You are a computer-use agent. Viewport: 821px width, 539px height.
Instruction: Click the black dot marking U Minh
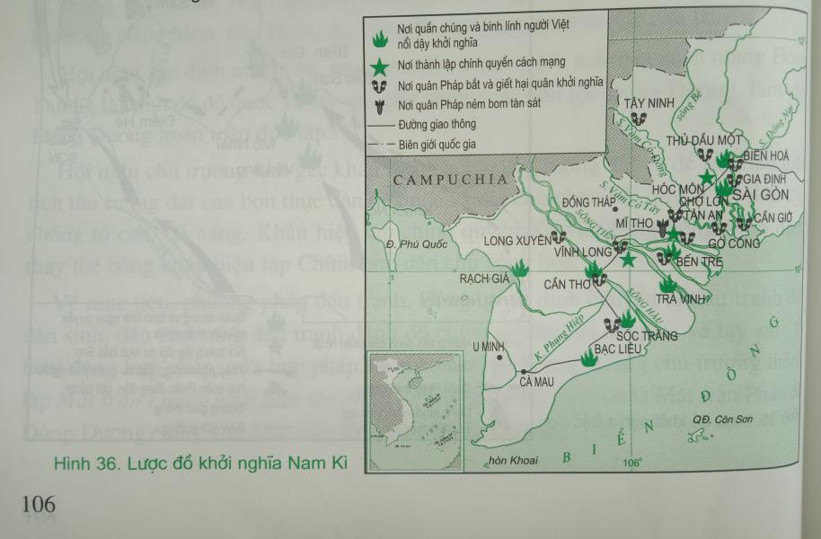(499, 358)
